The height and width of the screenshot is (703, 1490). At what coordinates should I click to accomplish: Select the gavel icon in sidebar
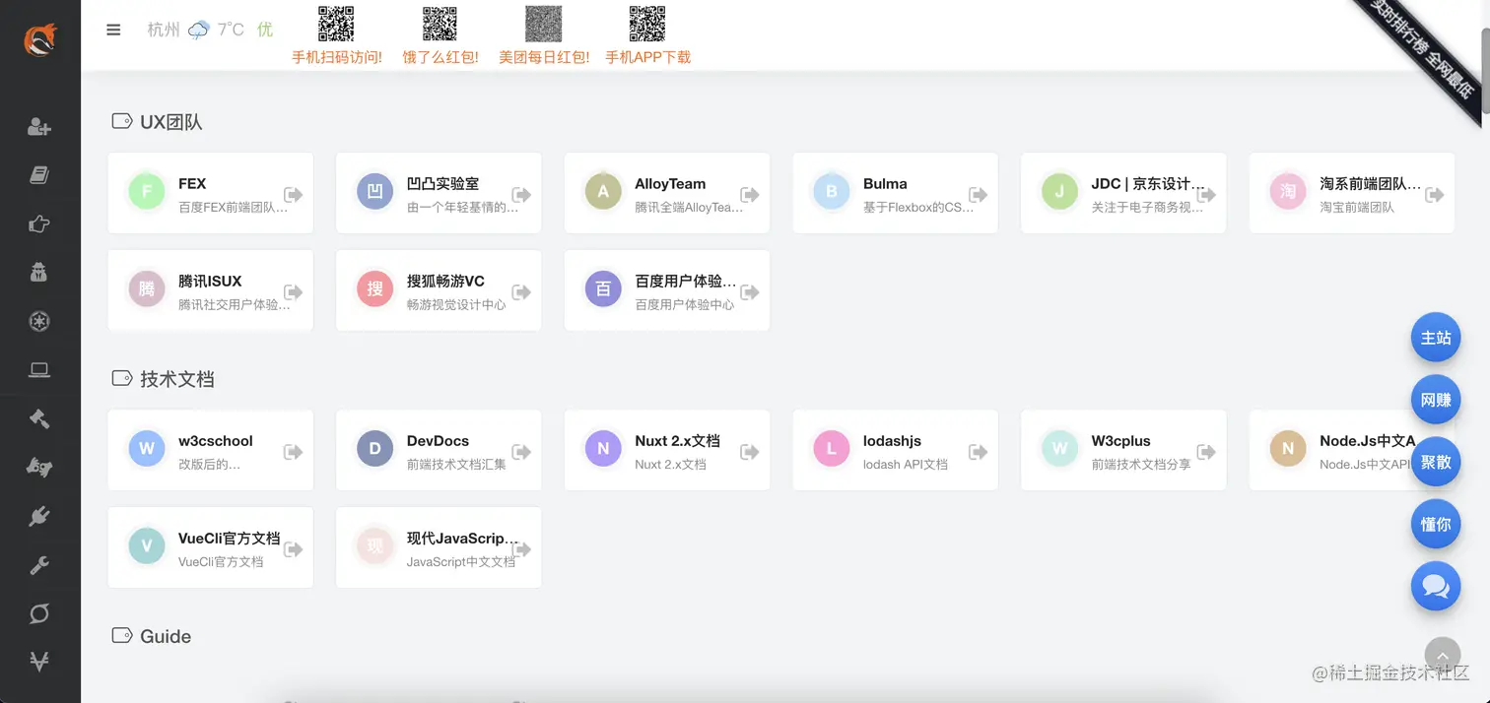pyautogui.click(x=39, y=419)
